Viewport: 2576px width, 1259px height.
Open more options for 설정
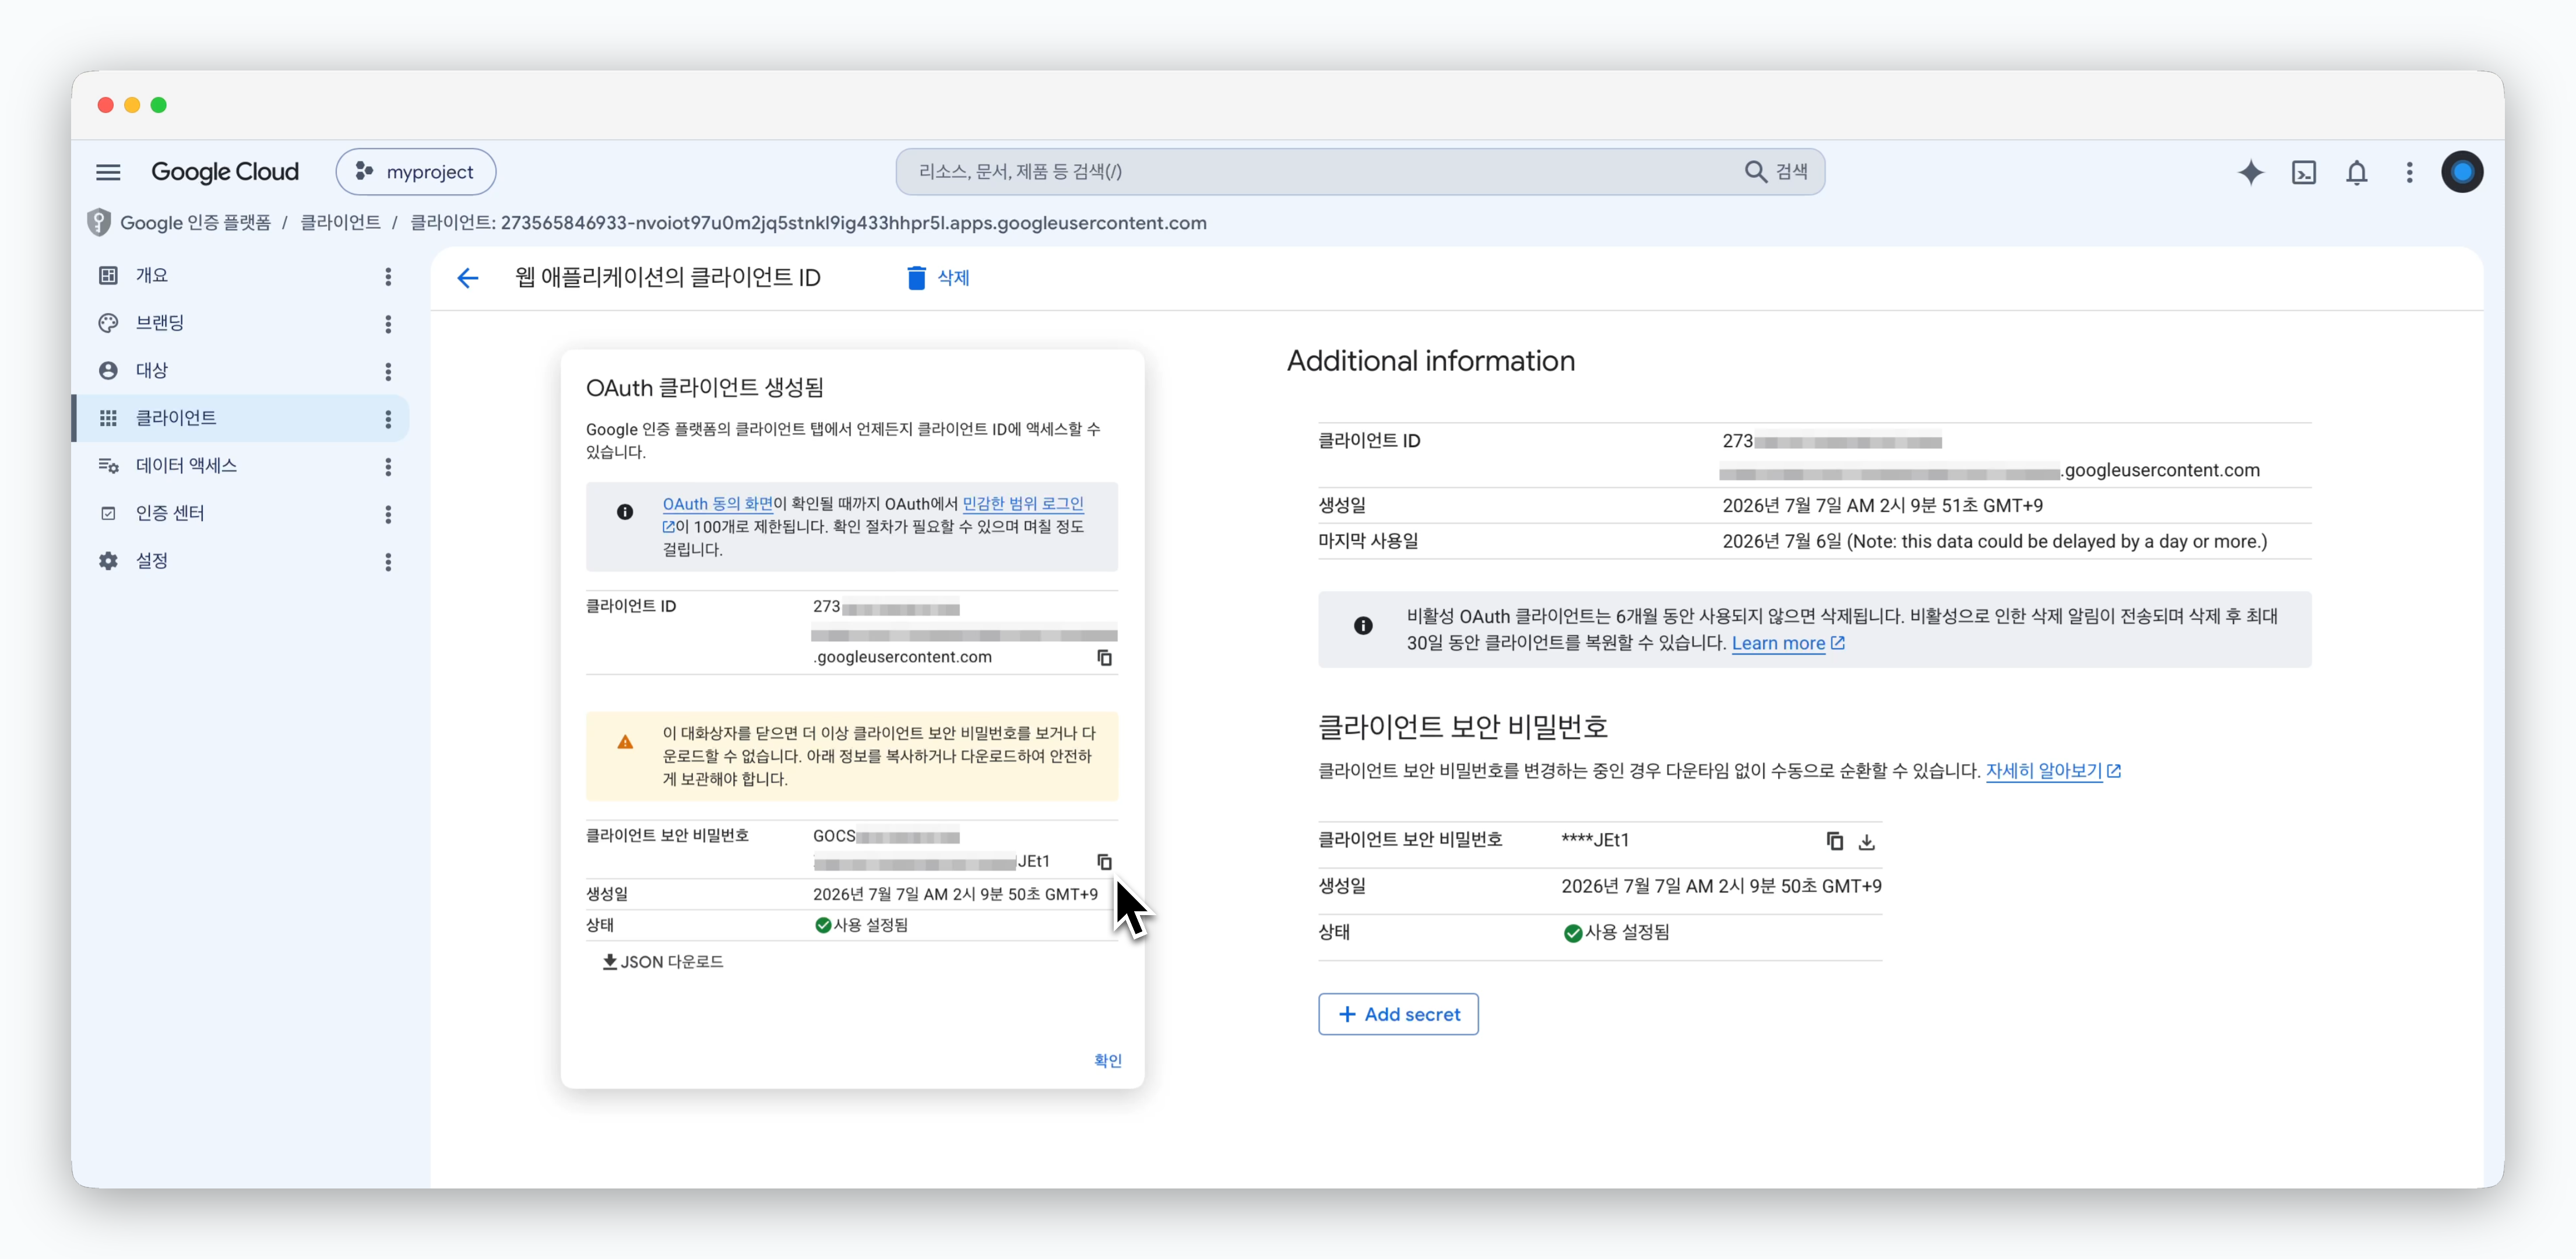click(x=388, y=562)
